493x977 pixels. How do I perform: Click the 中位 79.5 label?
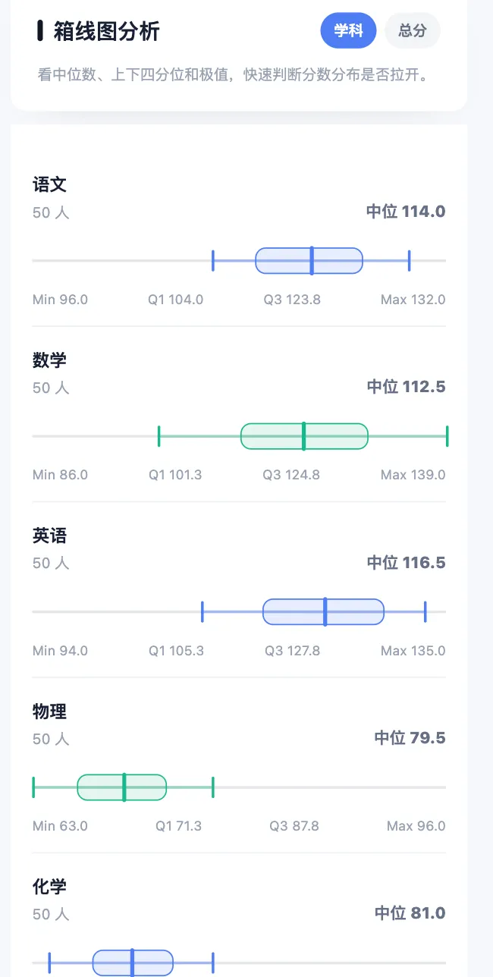click(410, 738)
